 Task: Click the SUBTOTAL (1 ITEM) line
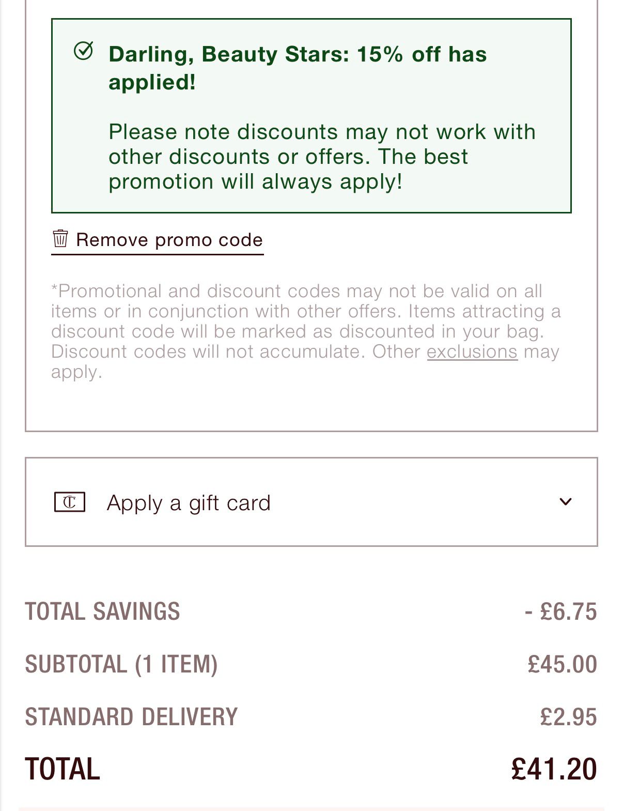click(310, 665)
